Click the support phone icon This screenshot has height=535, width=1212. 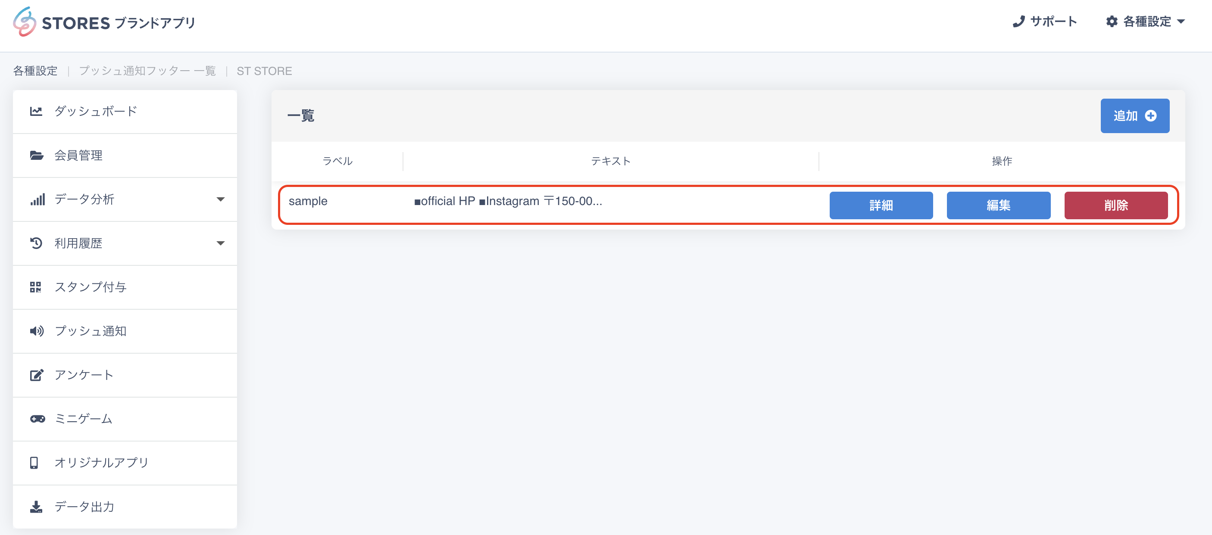click(1018, 22)
